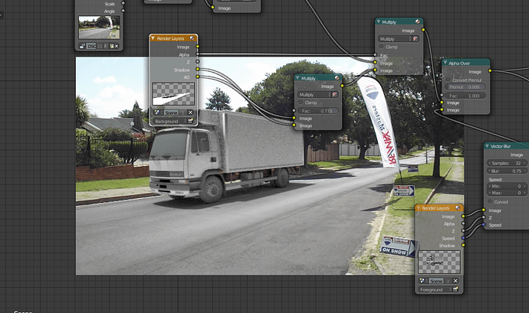Click the Image output socket of Foreground Render Layers
Screen dimensions: 529x313
point(463,216)
